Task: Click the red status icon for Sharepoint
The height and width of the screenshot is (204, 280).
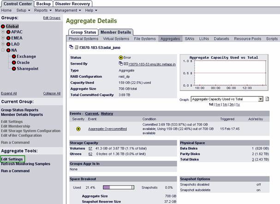Action: pyautogui.click(x=14, y=69)
